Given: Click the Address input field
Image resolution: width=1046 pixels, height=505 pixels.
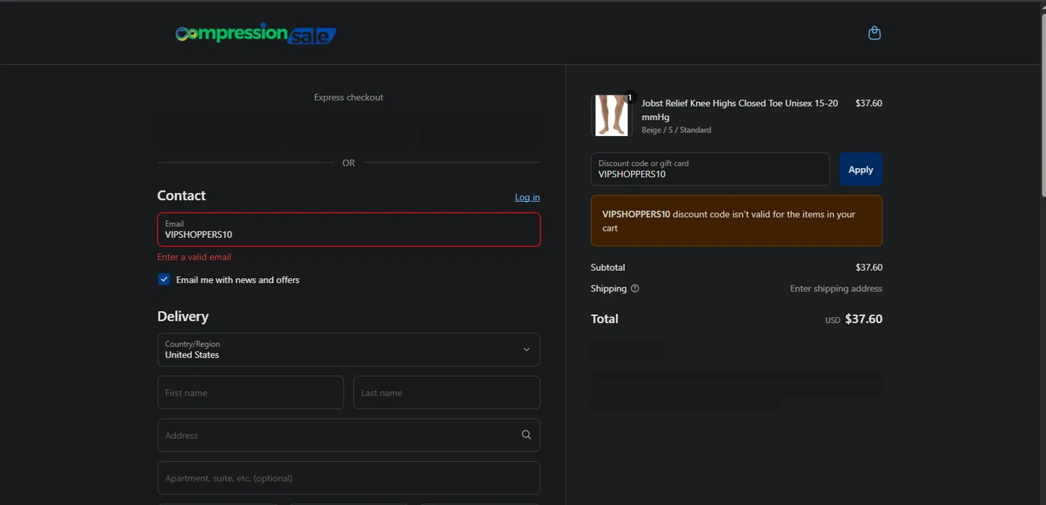Looking at the screenshot, I should click(x=349, y=435).
